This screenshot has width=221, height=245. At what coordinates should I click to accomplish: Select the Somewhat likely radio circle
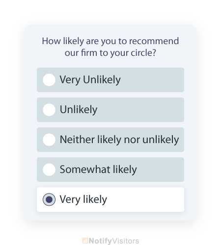[x=49, y=170]
